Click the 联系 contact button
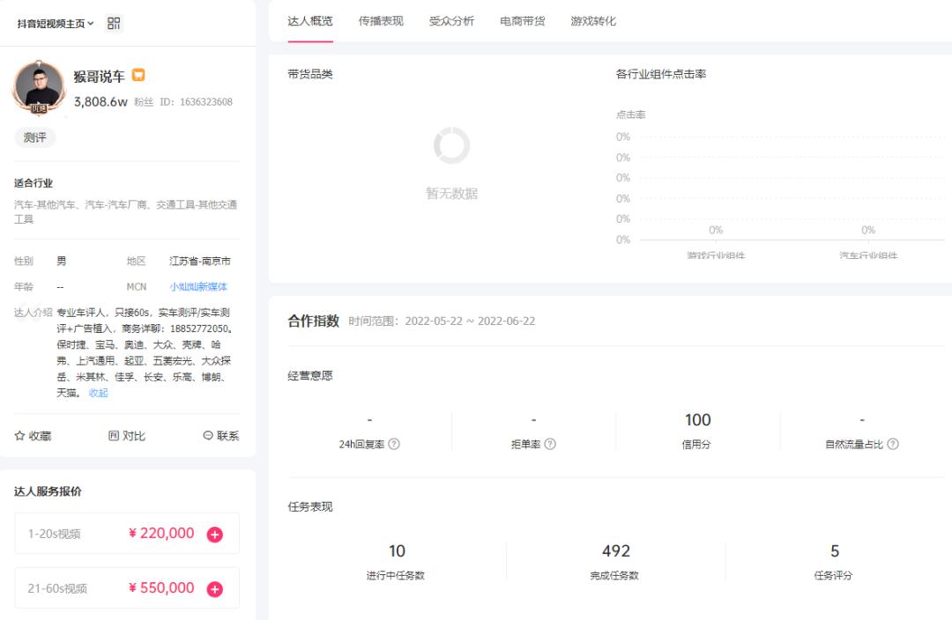The height and width of the screenshot is (620, 952). [x=221, y=436]
